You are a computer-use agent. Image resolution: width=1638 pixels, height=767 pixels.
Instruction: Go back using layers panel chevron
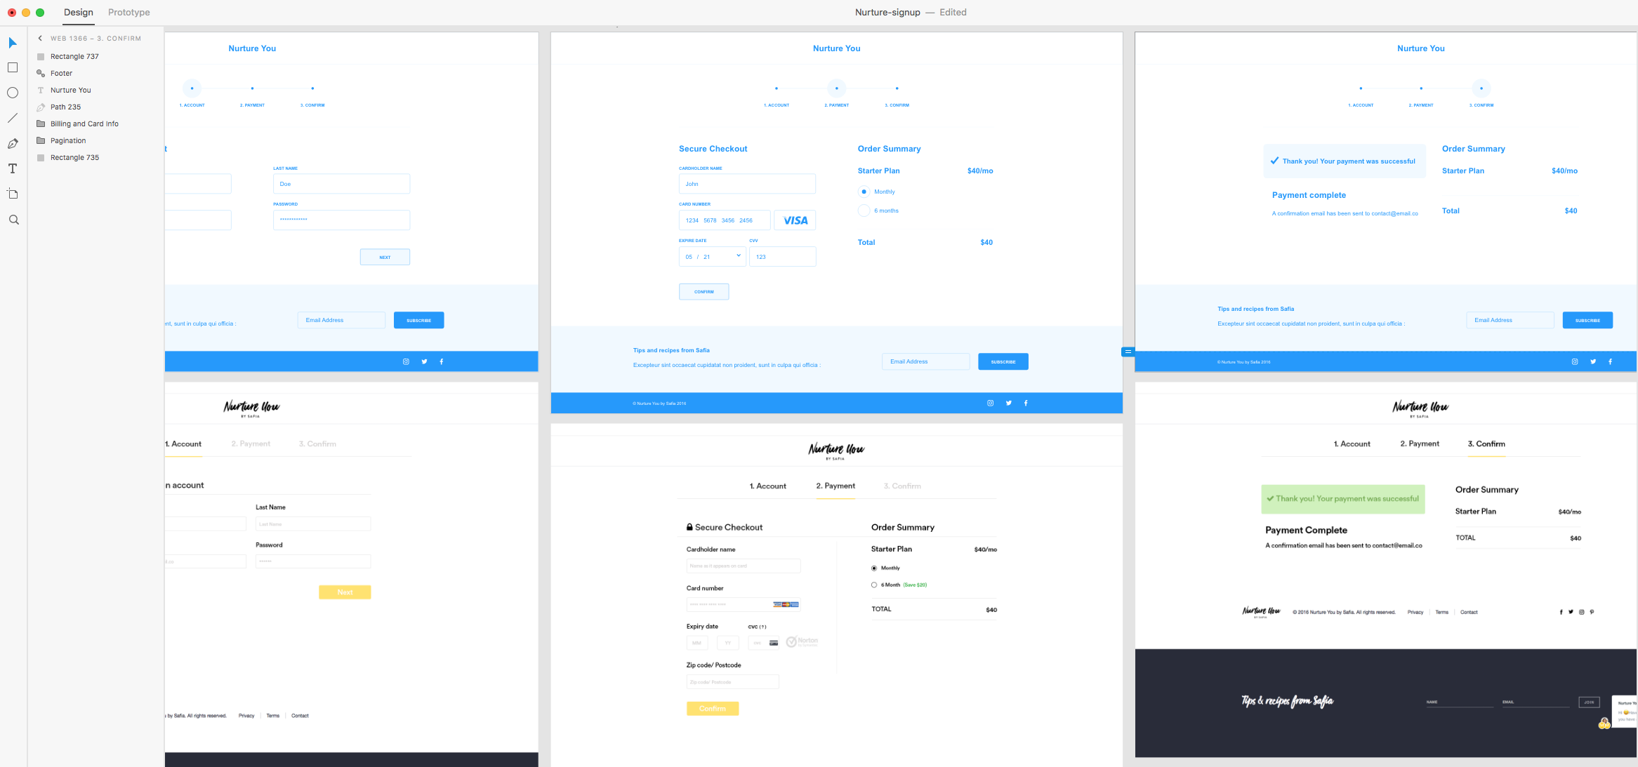coord(40,39)
